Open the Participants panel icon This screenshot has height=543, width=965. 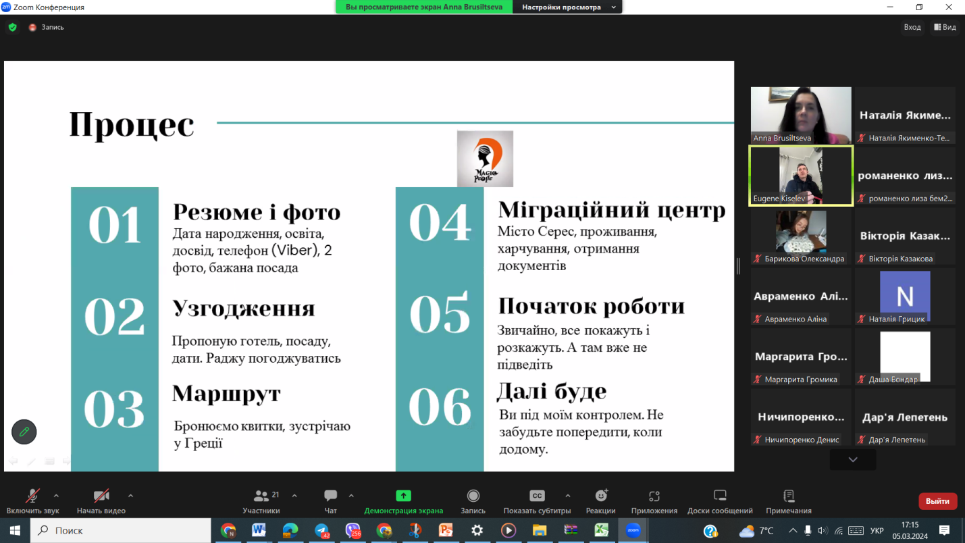(x=261, y=496)
